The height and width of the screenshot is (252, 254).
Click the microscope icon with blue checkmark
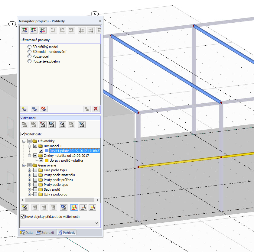click(63, 207)
